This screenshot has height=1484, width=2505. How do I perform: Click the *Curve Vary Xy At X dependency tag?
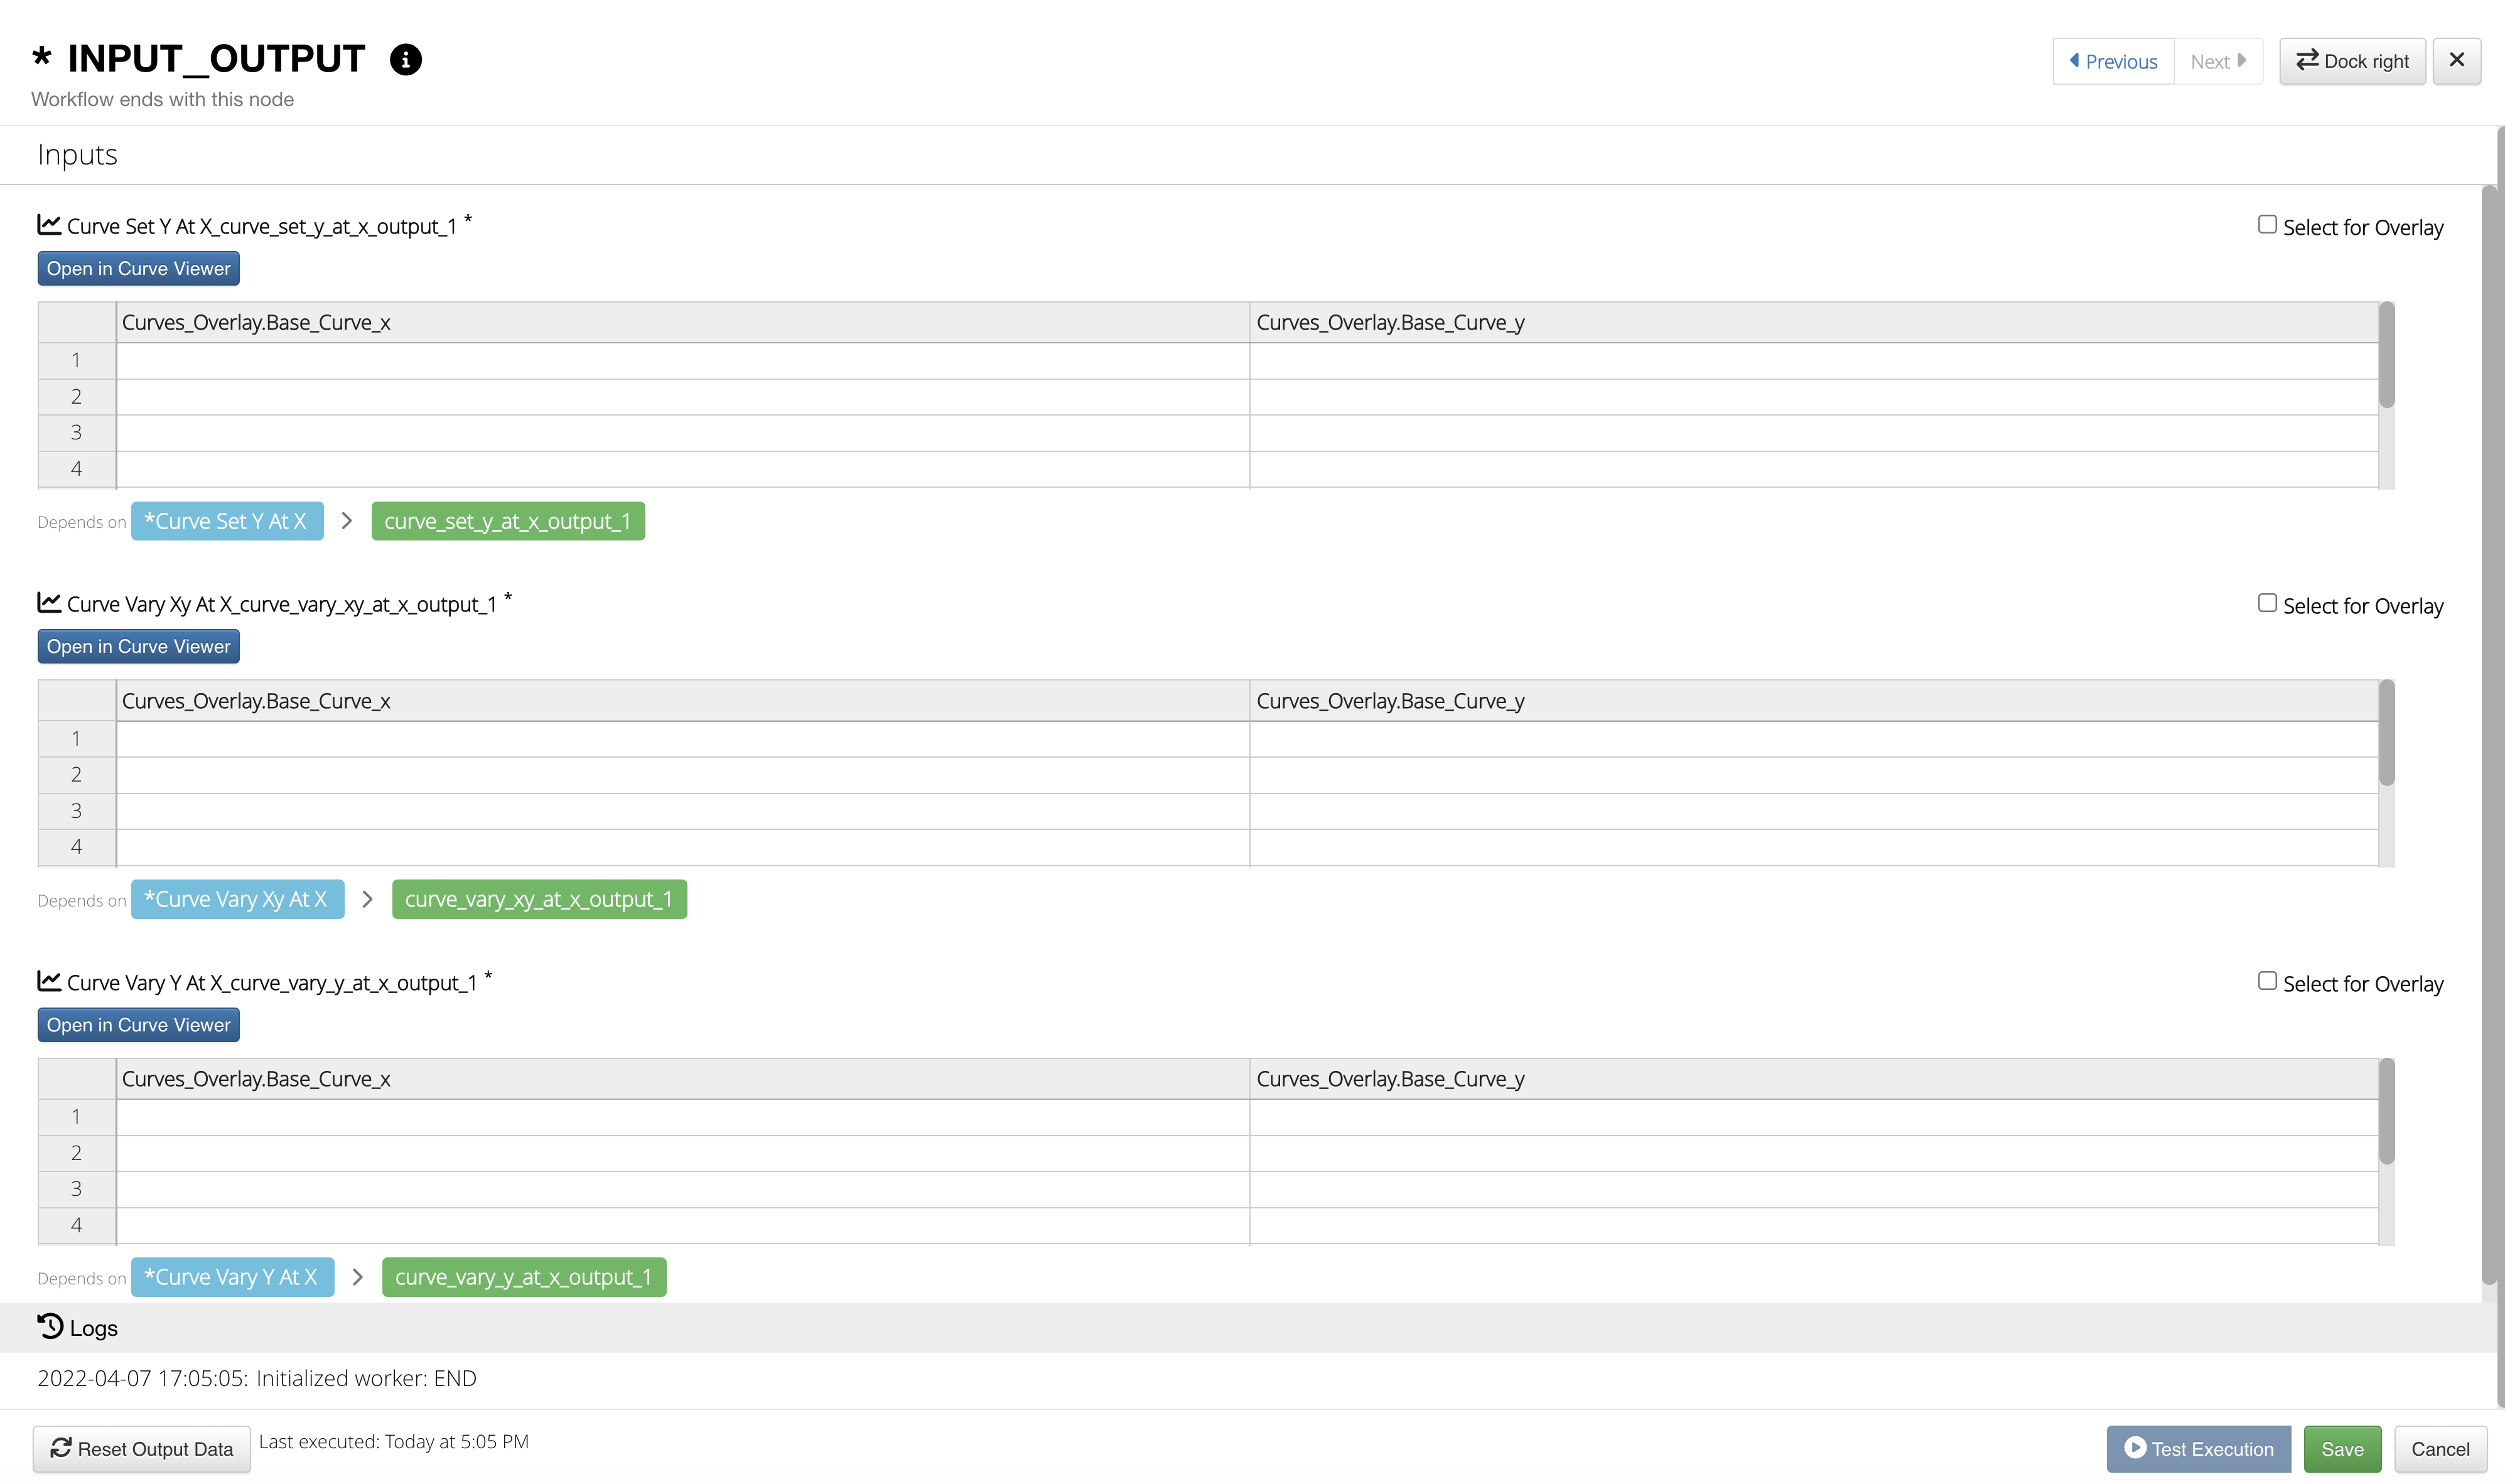237,899
